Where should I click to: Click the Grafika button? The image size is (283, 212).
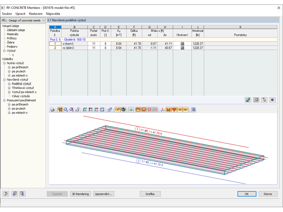click(x=150, y=194)
